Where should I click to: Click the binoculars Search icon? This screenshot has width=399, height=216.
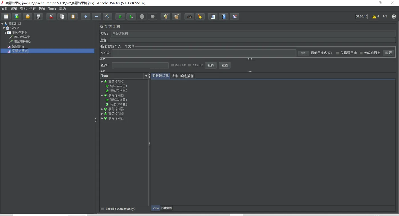189,17
